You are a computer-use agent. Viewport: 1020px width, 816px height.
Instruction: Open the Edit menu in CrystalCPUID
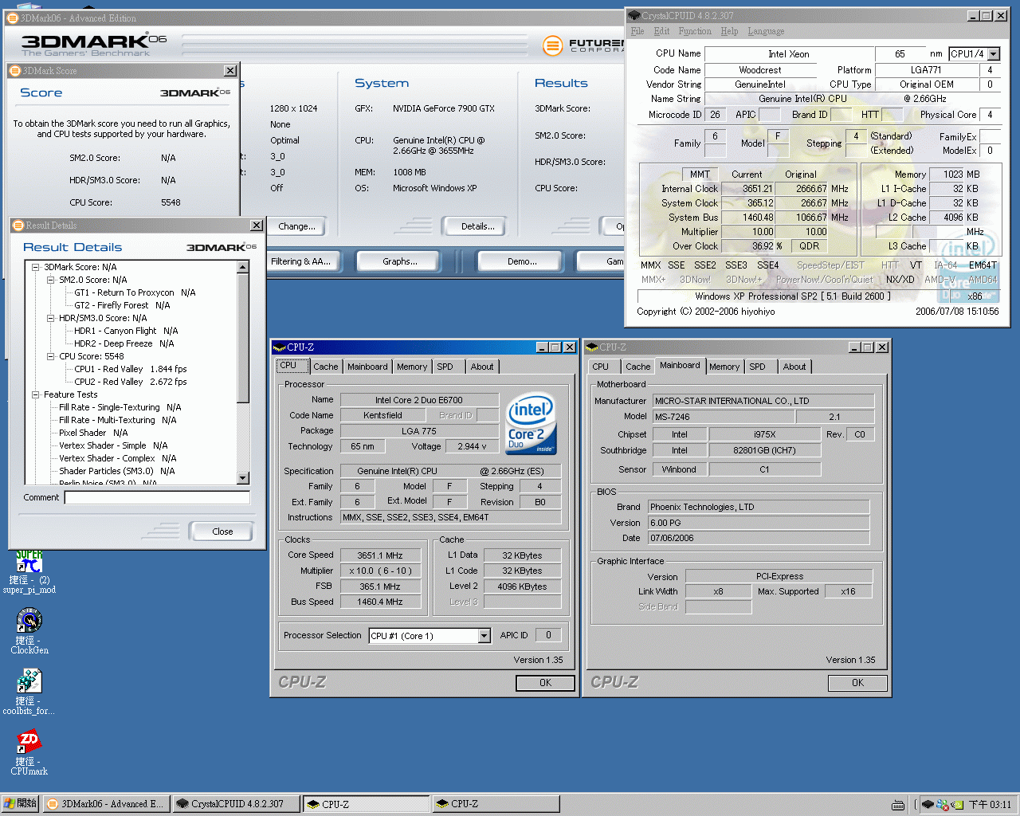coord(661,31)
